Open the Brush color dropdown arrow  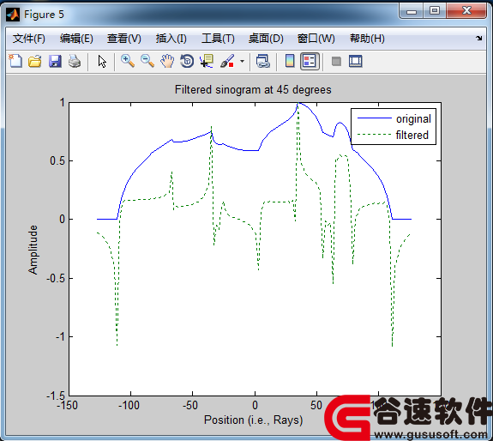pos(242,61)
